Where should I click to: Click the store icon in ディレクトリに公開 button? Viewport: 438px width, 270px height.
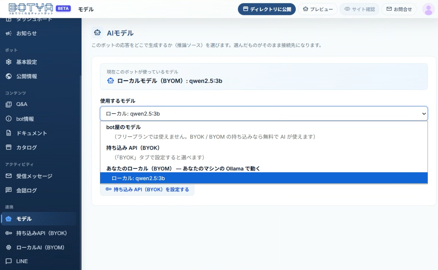pyautogui.click(x=246, y=9)
